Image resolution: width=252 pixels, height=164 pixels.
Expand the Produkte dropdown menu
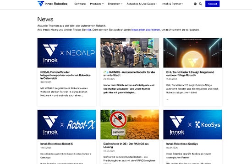pos(97,4)
